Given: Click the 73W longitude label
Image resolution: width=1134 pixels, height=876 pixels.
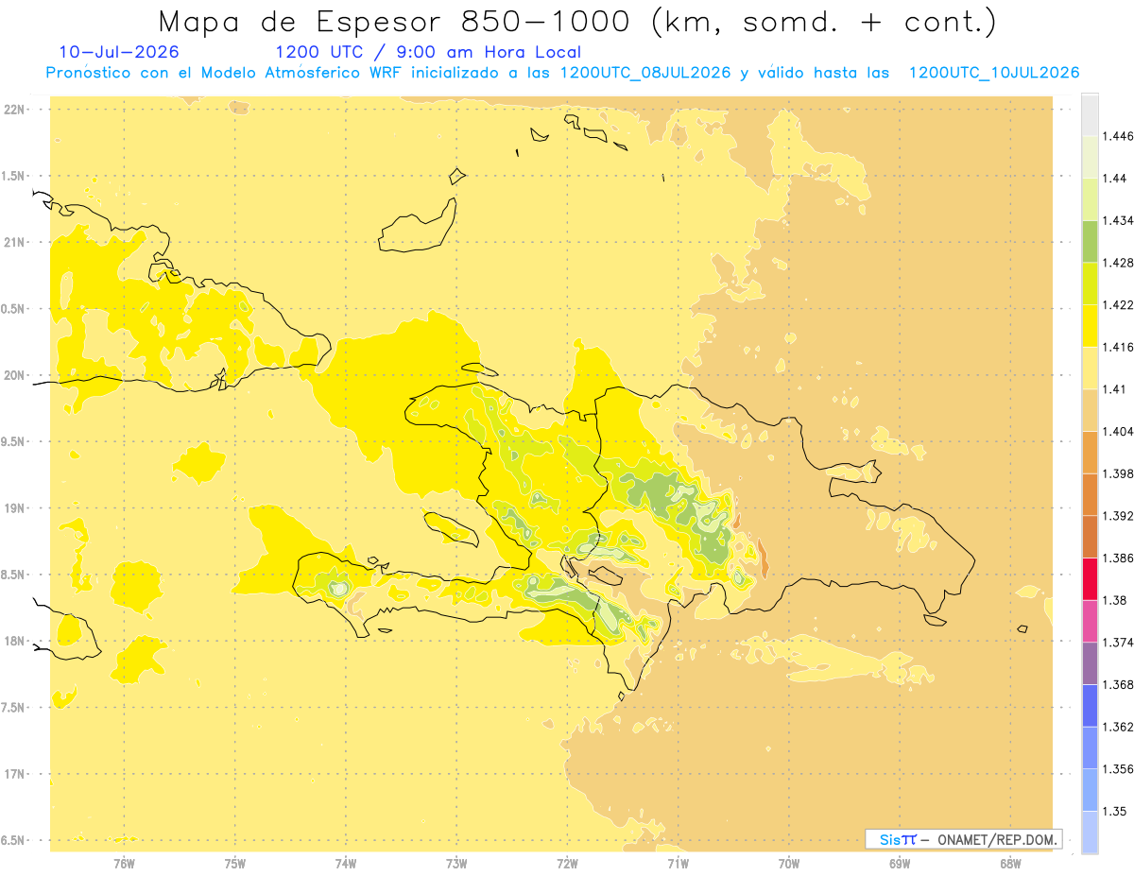Looking at the screenshot, I should (x=456, y=863).
